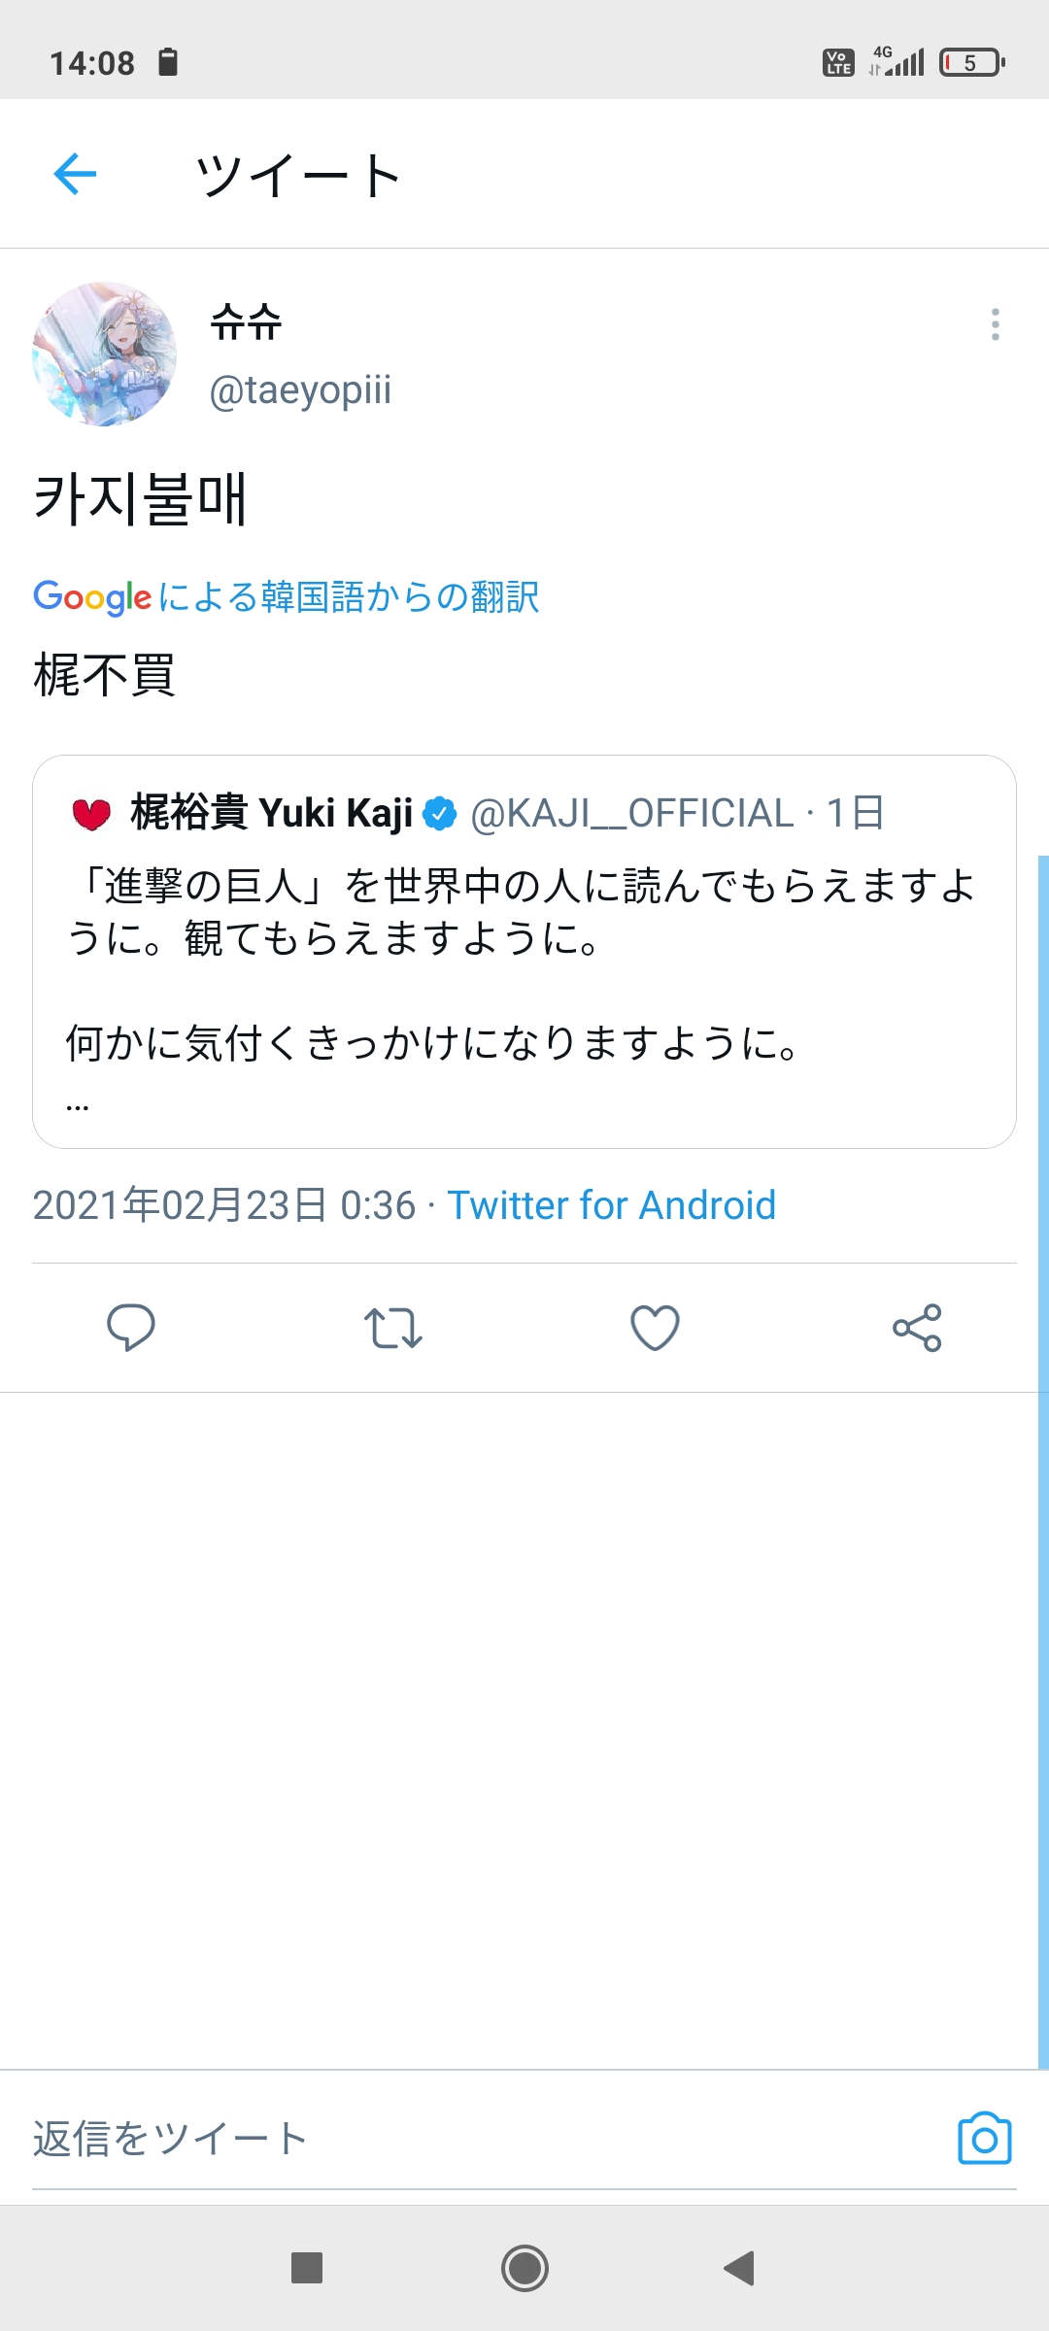Screen dimensions: 1049x2331
Task: Tap the share icon
Action: tap(917, 1328)
